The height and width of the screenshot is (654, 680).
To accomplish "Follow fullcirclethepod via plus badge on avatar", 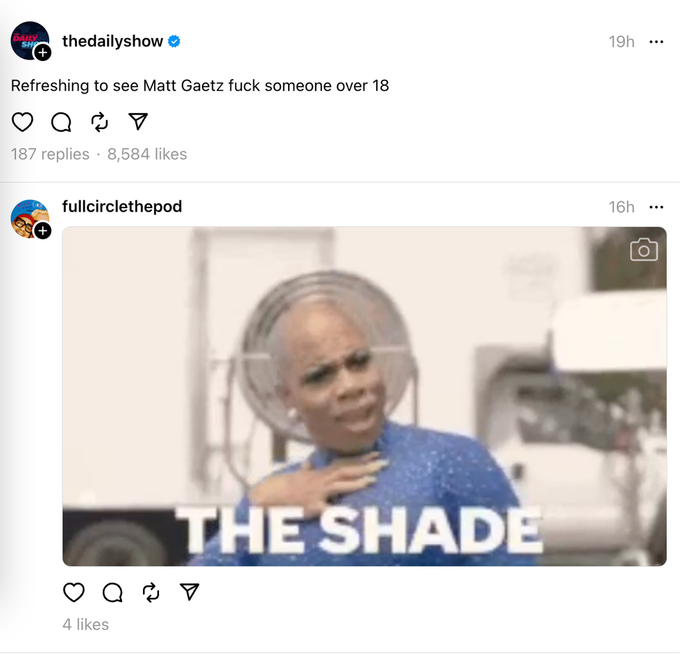I will pos(42,230).
